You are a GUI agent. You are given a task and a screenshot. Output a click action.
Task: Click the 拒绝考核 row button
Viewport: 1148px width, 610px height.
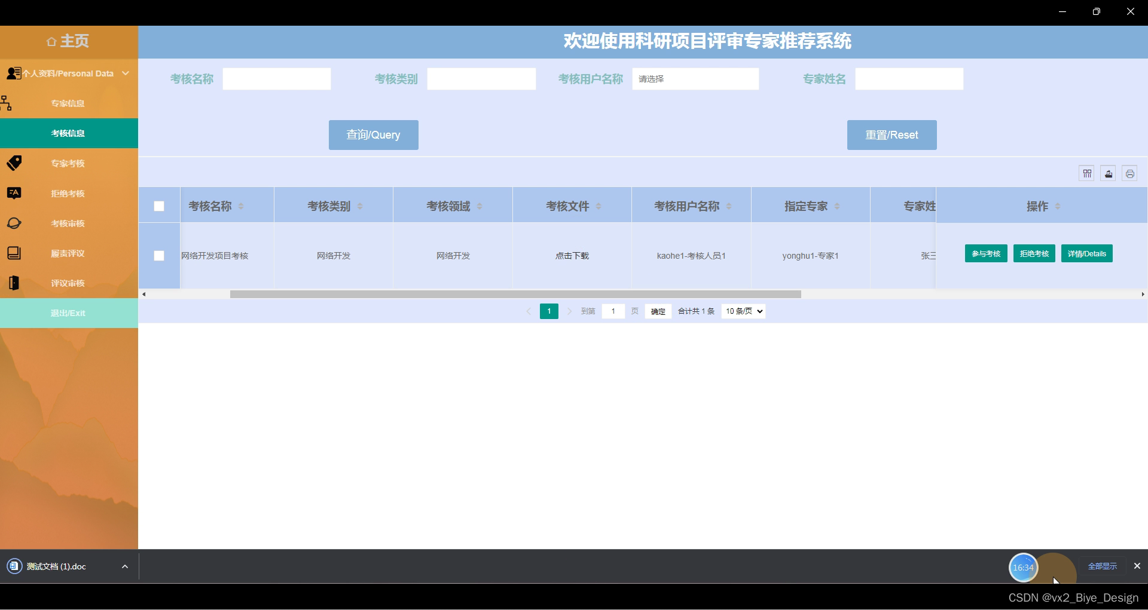[1034, 254]
